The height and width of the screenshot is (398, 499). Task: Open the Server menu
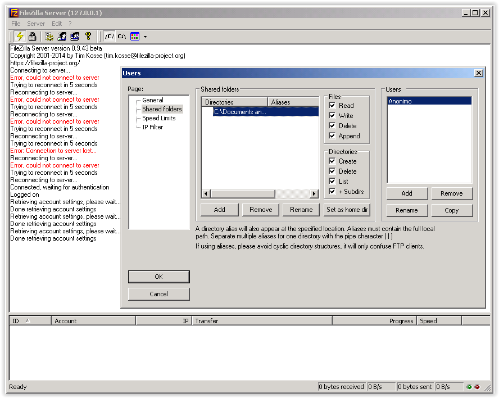[x=36, y=24]
